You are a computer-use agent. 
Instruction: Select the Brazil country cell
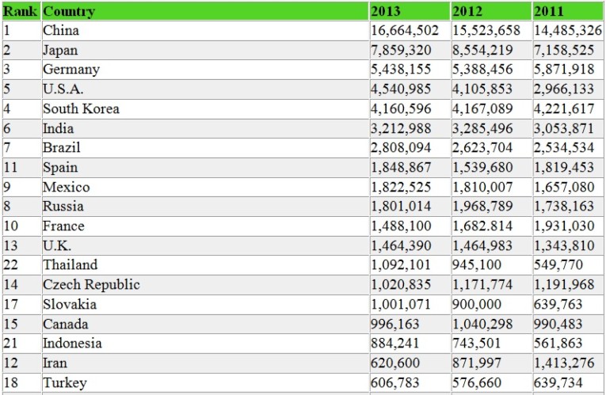coord(62,148)
